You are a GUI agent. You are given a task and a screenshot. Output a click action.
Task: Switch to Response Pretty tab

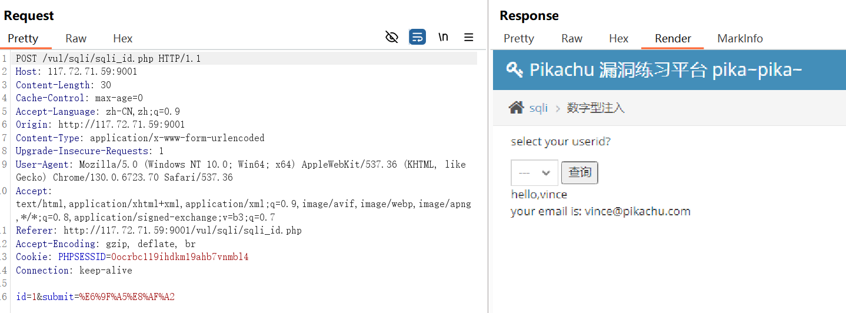point(519,38)
